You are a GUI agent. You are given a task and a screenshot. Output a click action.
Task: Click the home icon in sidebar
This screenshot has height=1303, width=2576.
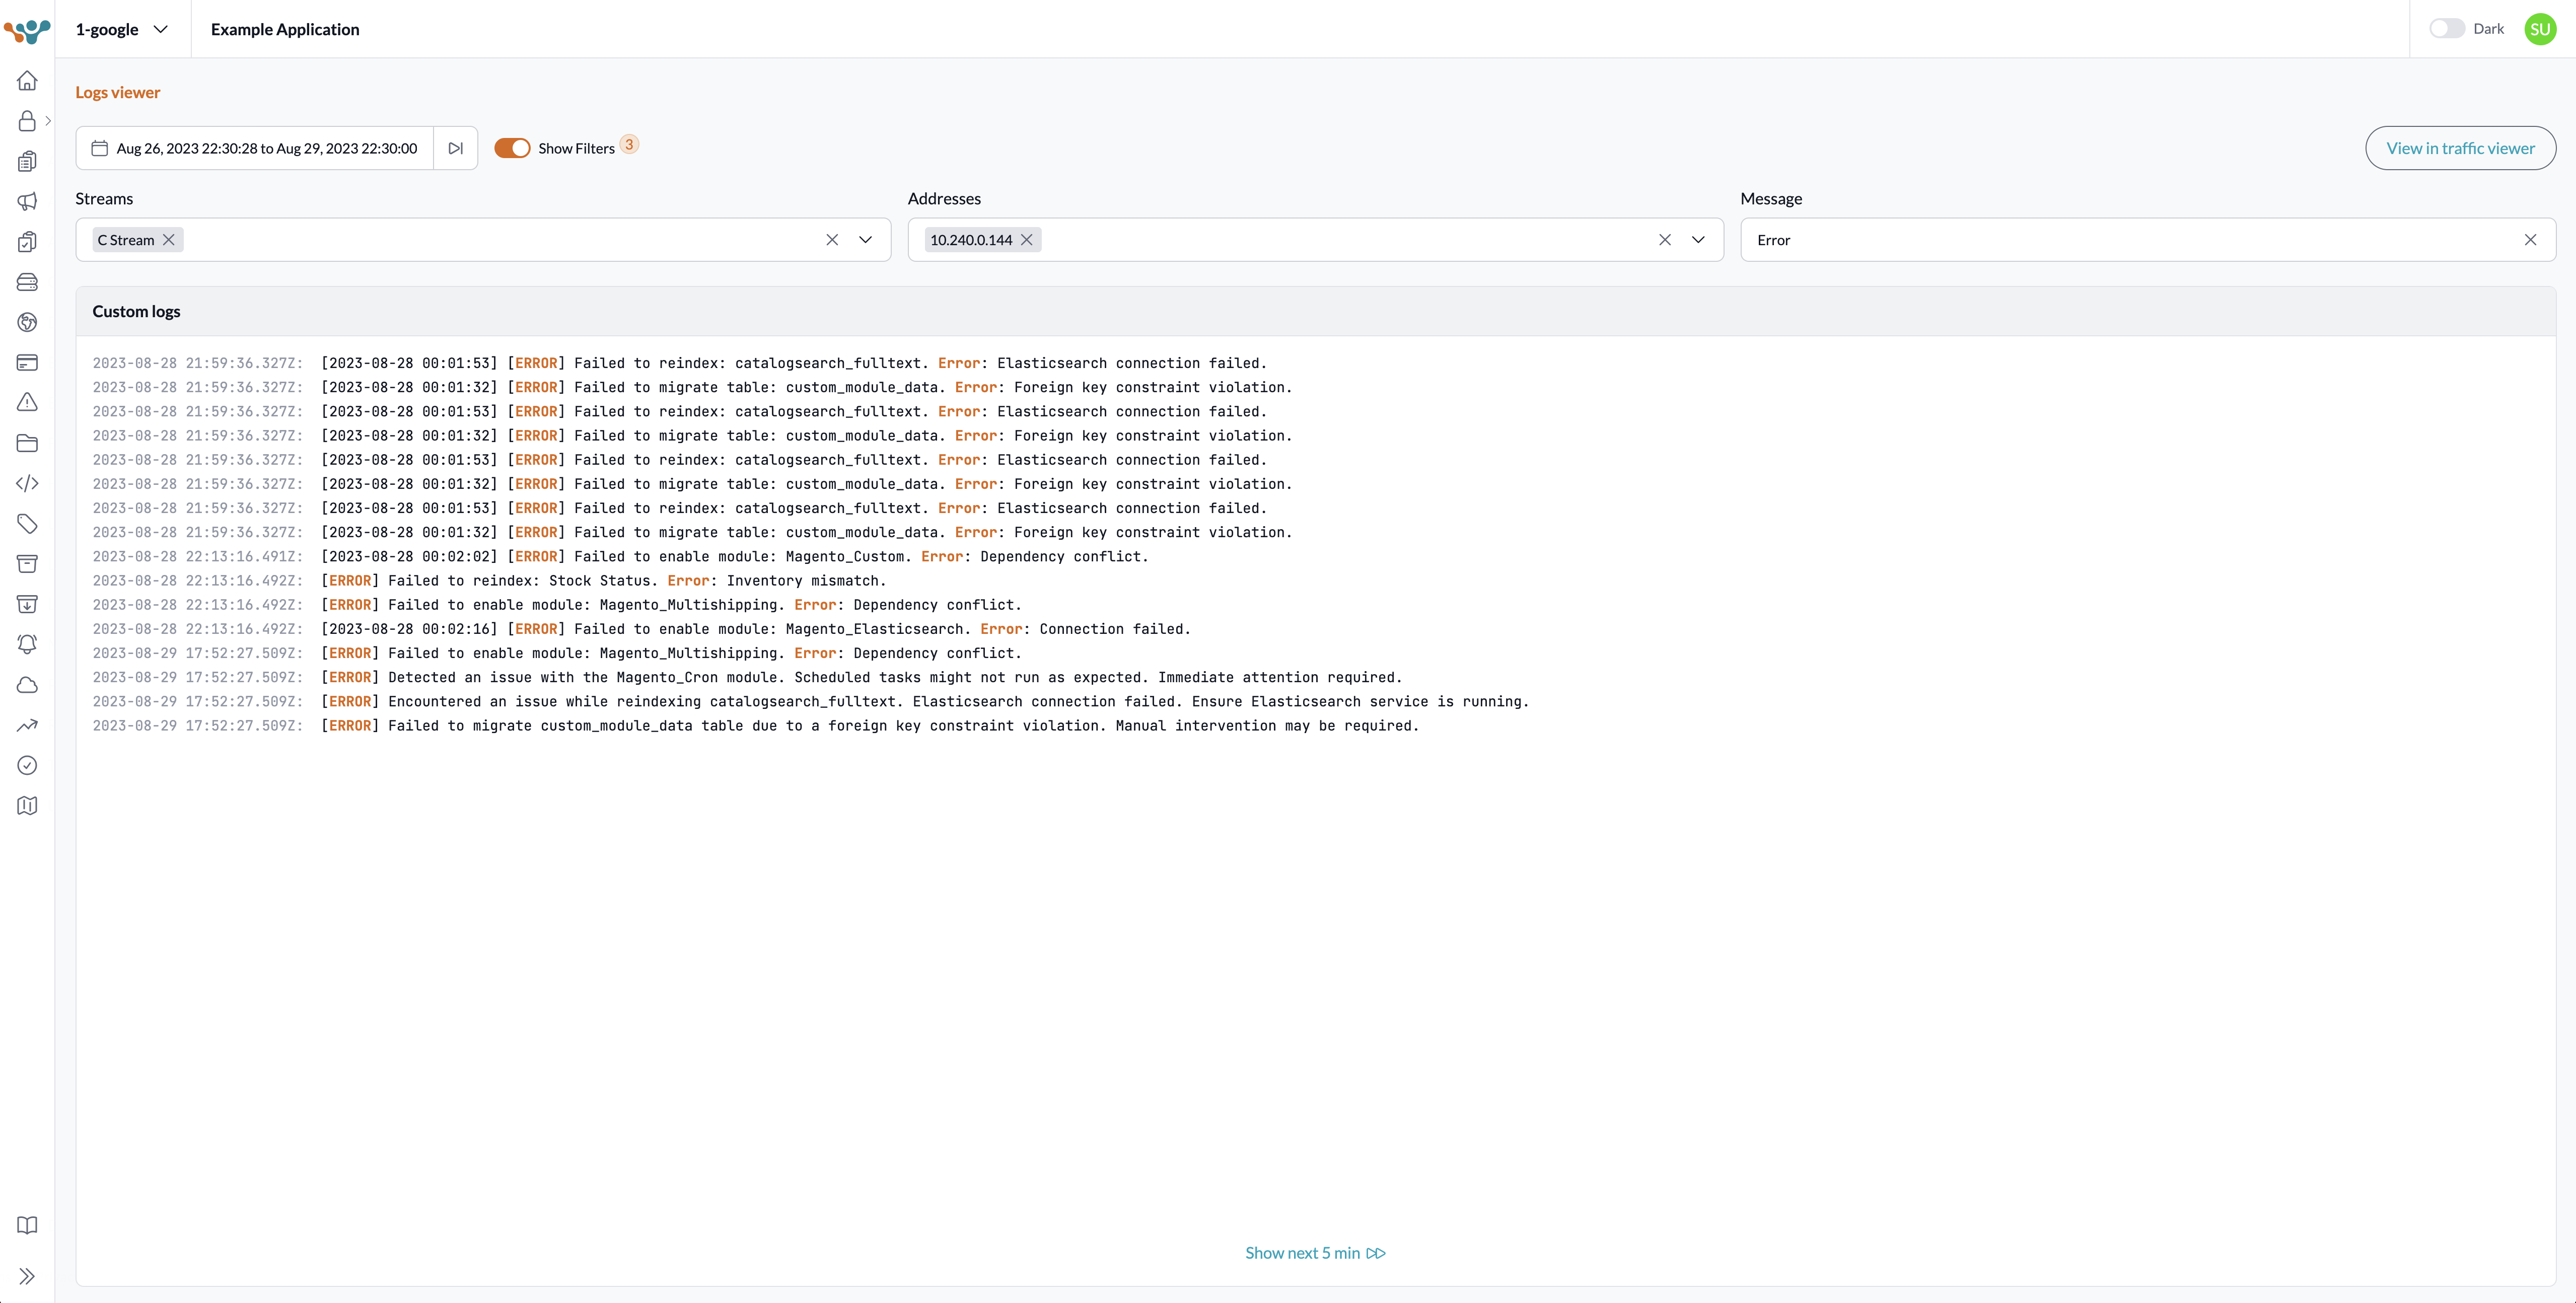pos(27,80)
